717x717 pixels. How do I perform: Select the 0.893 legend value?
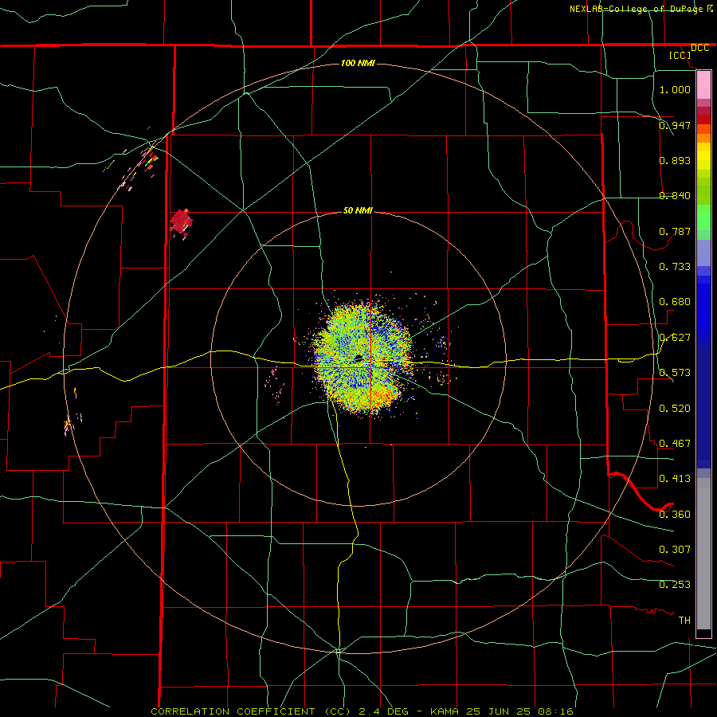click(x=675, y=160)
